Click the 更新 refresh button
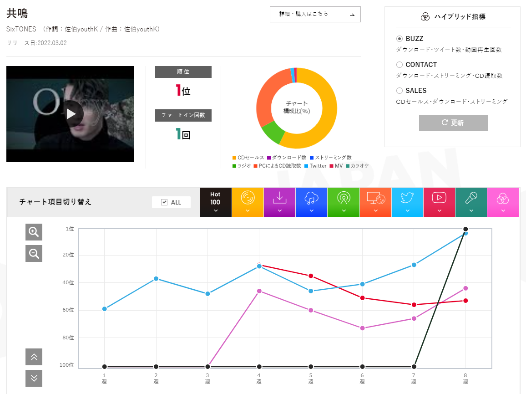Screen dimensions: 526x394 tap(453, 123)
